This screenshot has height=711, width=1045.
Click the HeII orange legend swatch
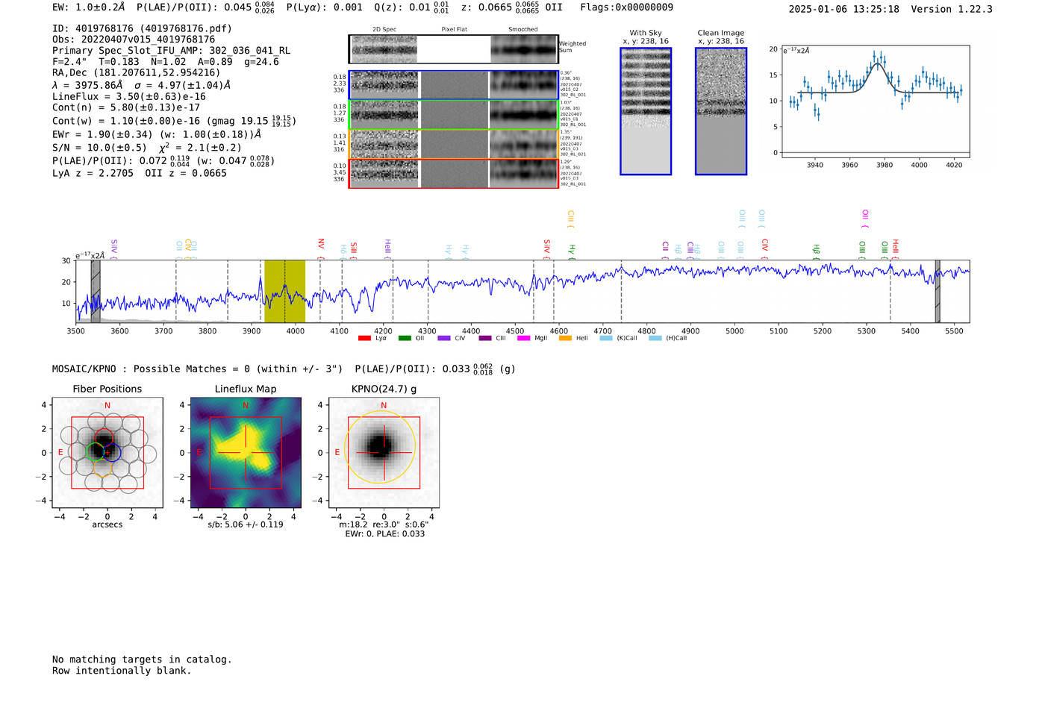click(565, 338)
